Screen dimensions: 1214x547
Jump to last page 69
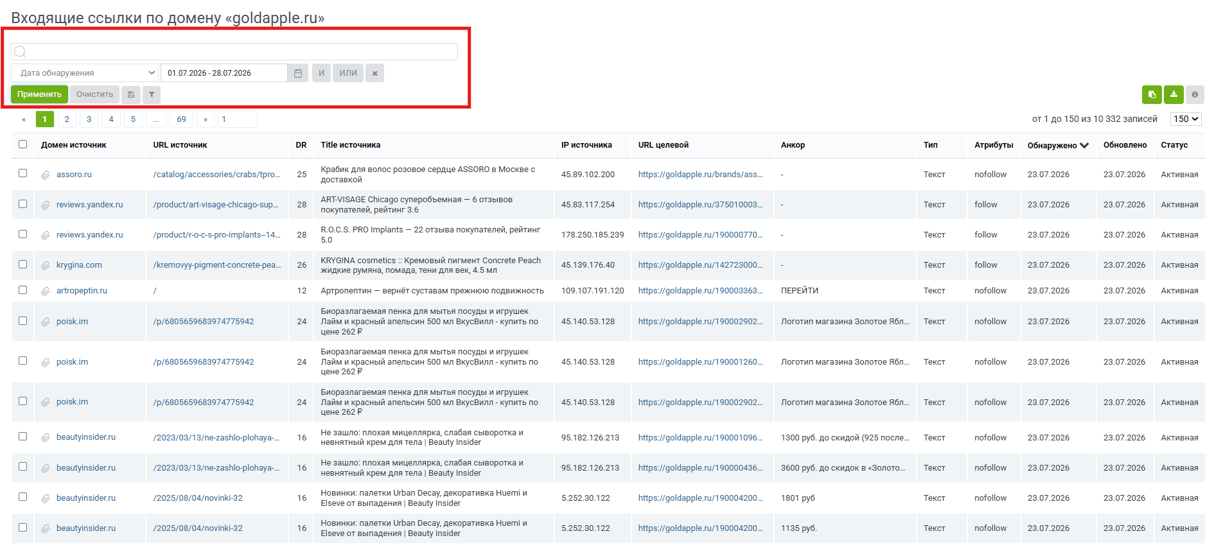tap(182, 119)
